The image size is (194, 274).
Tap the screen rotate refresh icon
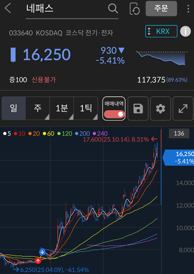coord(135,9)
